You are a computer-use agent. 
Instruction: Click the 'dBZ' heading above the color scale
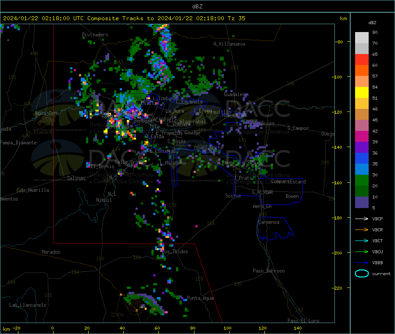(x=372, y=23)
